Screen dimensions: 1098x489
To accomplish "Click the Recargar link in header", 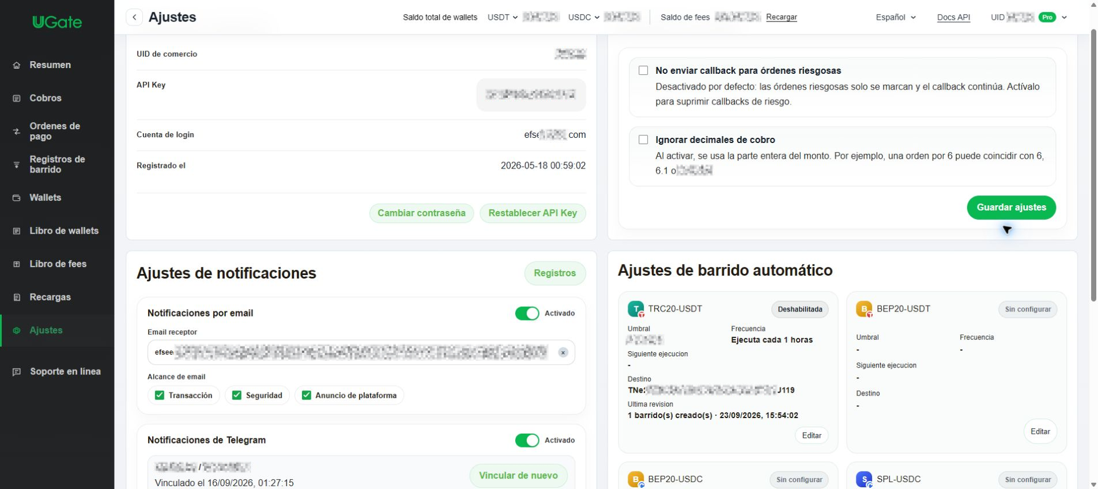I will pos(781,17).
